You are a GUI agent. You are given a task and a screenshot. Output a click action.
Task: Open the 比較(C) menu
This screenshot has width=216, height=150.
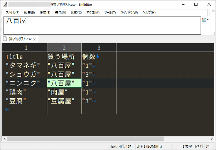coord(76,13)
